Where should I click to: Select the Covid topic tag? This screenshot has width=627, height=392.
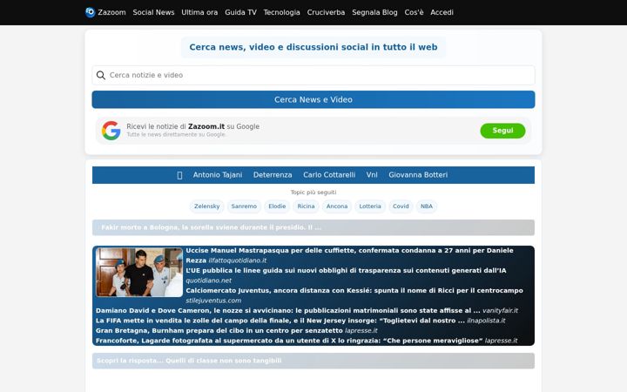(401, 206)
